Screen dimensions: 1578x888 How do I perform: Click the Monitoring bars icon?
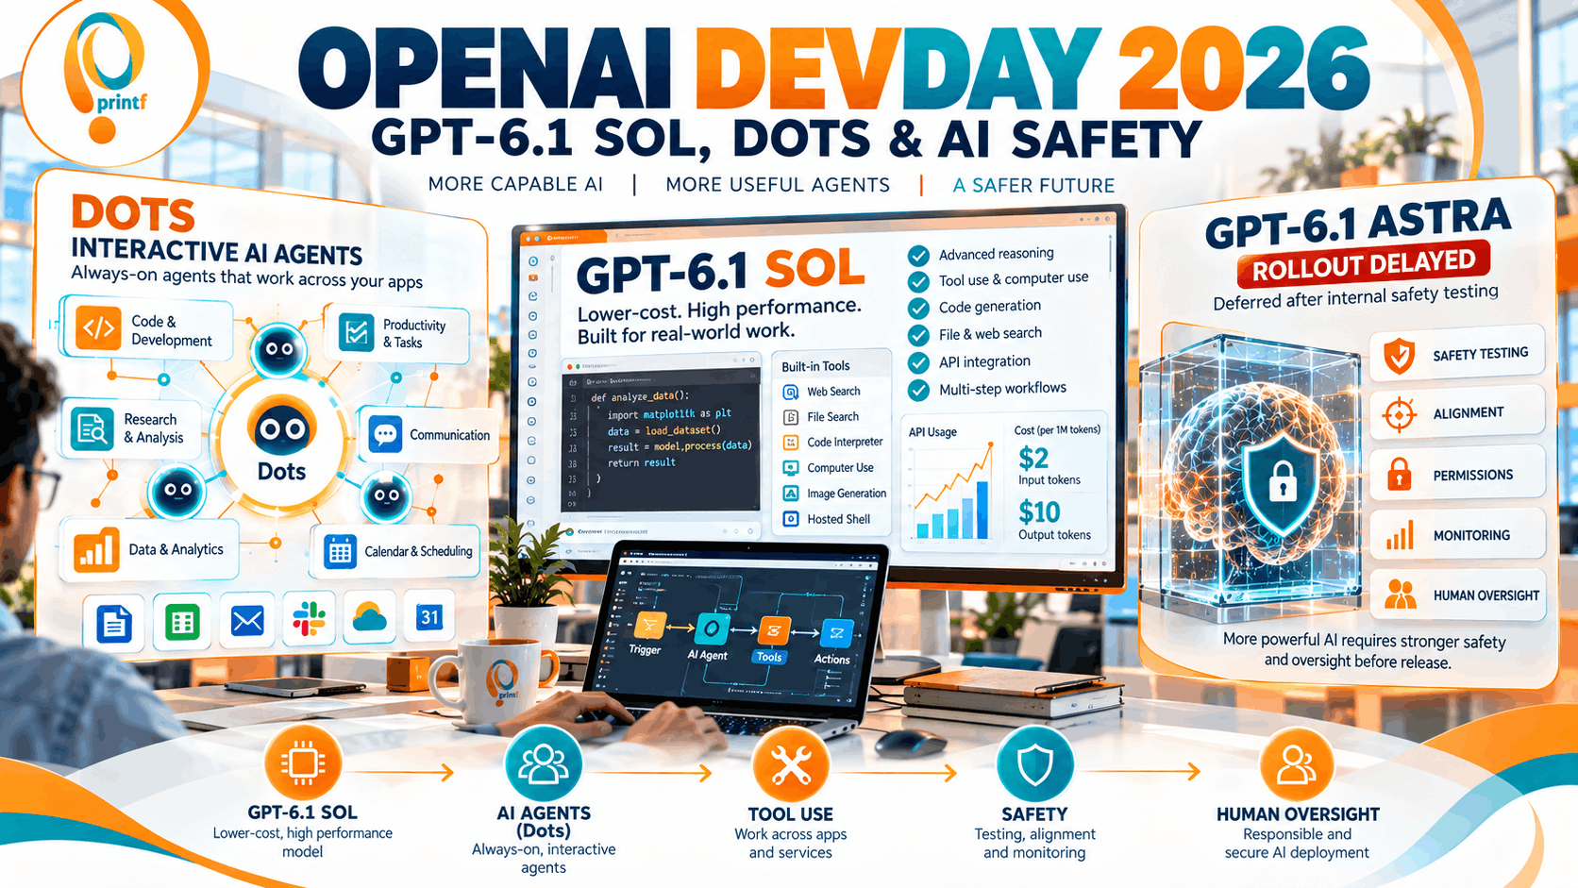coord(1400,535)
